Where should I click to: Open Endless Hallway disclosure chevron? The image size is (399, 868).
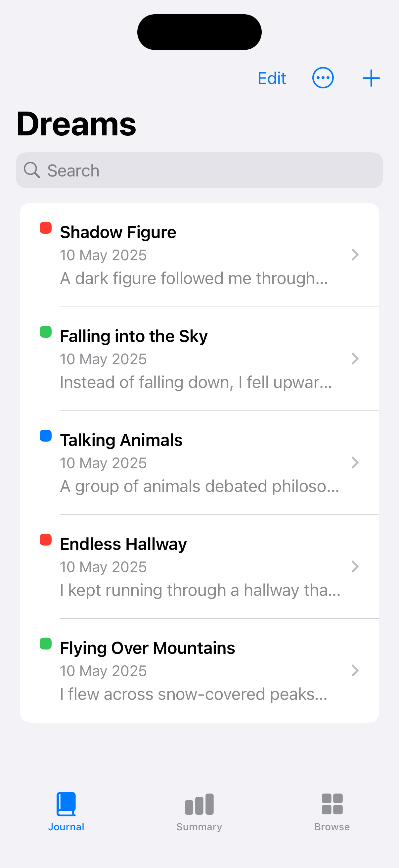click(355, 566)
